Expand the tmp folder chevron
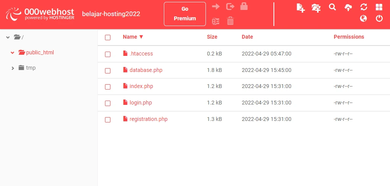Viewport: 390px width, 186px height. tap(13, 68)
